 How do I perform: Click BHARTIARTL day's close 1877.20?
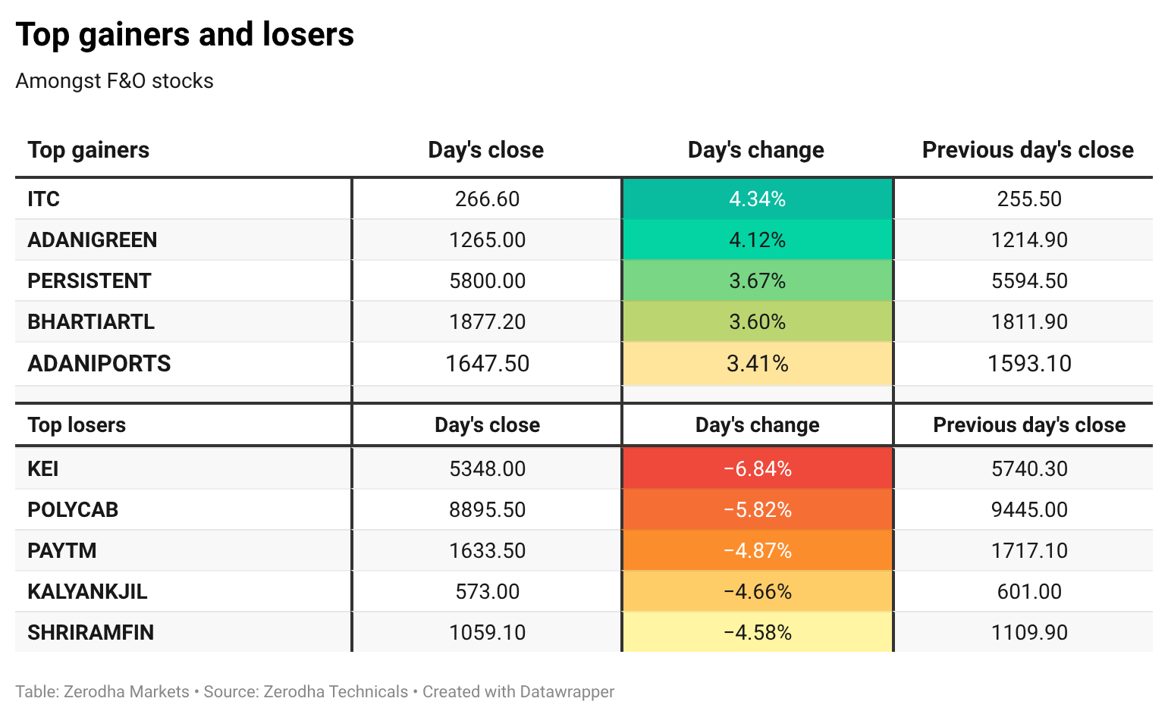pos(487,322)
